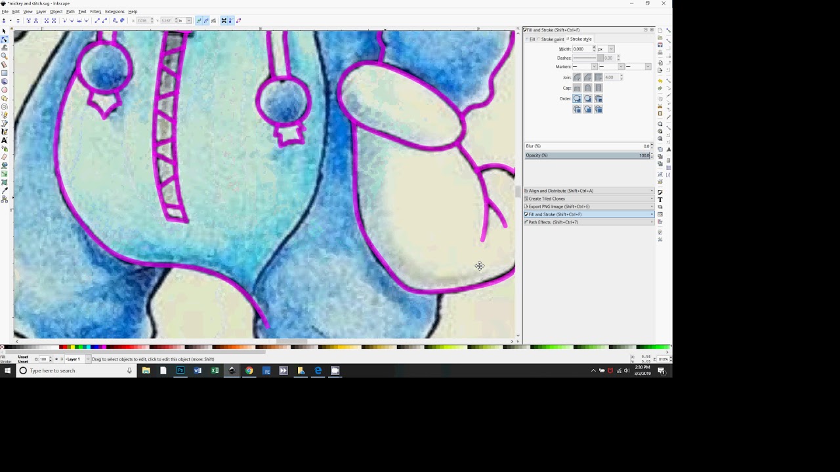
Task: Select the Star polygon tool
Action: coord(5,98)
